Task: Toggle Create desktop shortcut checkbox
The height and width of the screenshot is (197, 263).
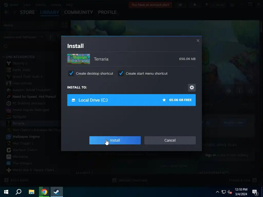Action: [x=71, y=73]
